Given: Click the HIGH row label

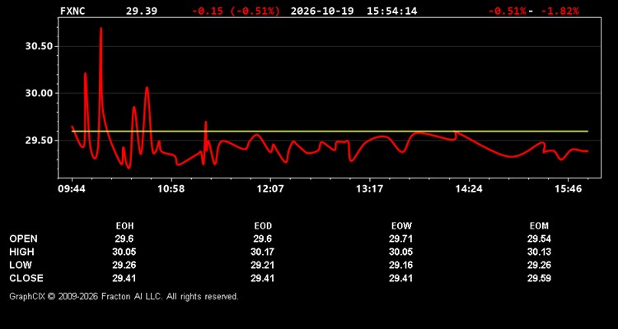Looking at the screenshot, I should tap(21, 252).
